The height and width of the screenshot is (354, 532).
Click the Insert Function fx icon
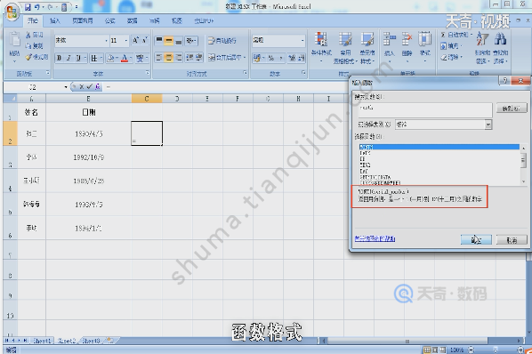tap(97, 87)
